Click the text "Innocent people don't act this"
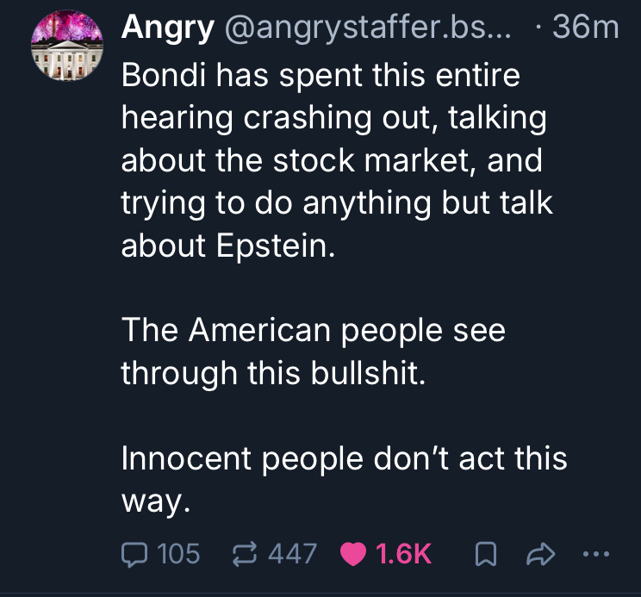Image resolution: width=641 pixels, height=597 pixels. [344, 457]
